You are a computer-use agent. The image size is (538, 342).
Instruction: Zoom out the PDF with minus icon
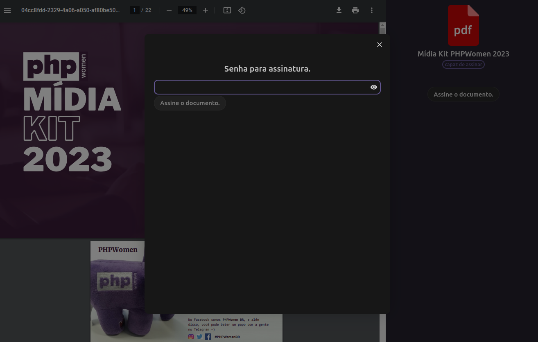click(169, 10)
